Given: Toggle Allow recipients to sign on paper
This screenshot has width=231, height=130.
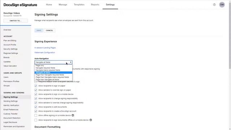Looking at the screenshot, I should coord(36,86).
